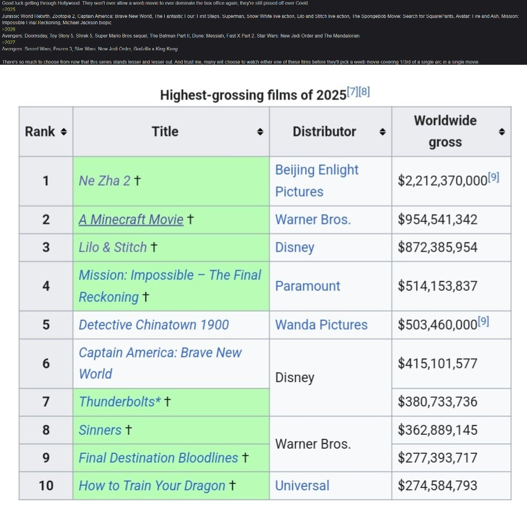Image resolution: width=527 pixels, height=521 pixels.
Task: Open Beijing Enlight Pictures distributor link
Action: (317, 180)
